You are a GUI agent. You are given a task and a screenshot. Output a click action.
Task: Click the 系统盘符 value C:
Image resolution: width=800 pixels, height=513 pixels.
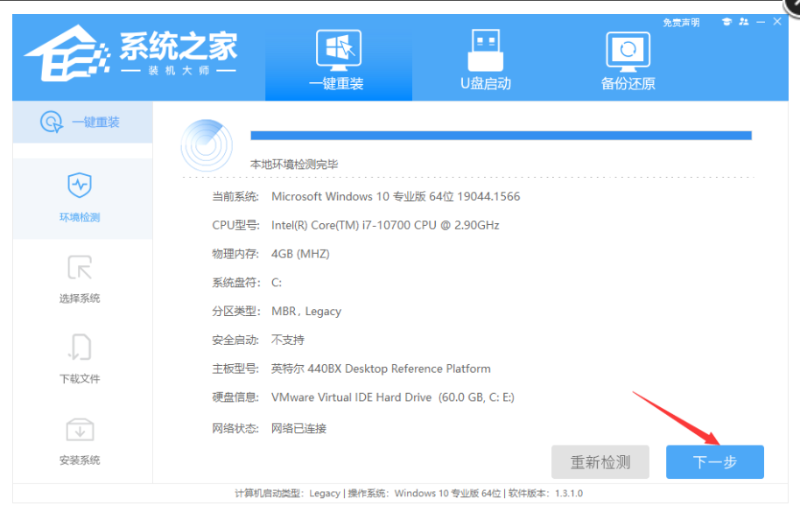[277, 282]
